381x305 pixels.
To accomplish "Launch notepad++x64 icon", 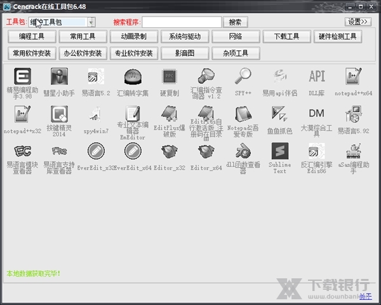I will [x=353, y=76].
